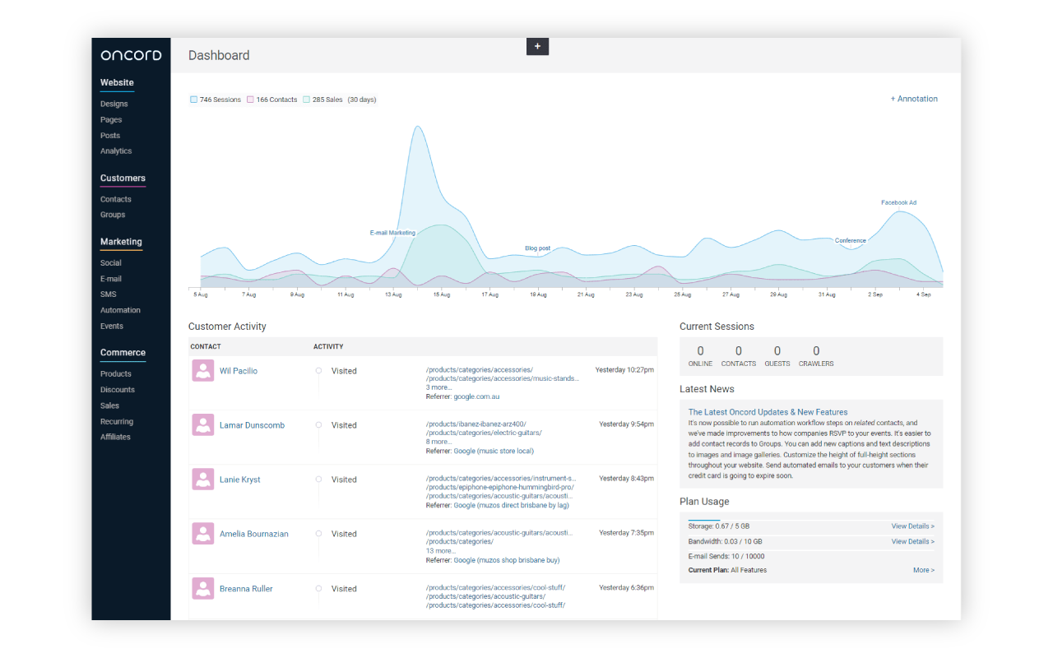The width and height of the screenshot is (1053, 658).
Task: Click the Oncord logo
Action: pos(131,55)
